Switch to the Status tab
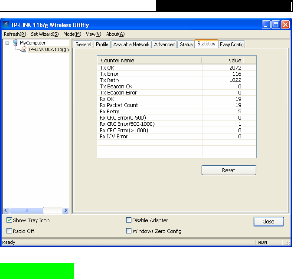Viewport: 293px width, 279px height. [186, 44]
